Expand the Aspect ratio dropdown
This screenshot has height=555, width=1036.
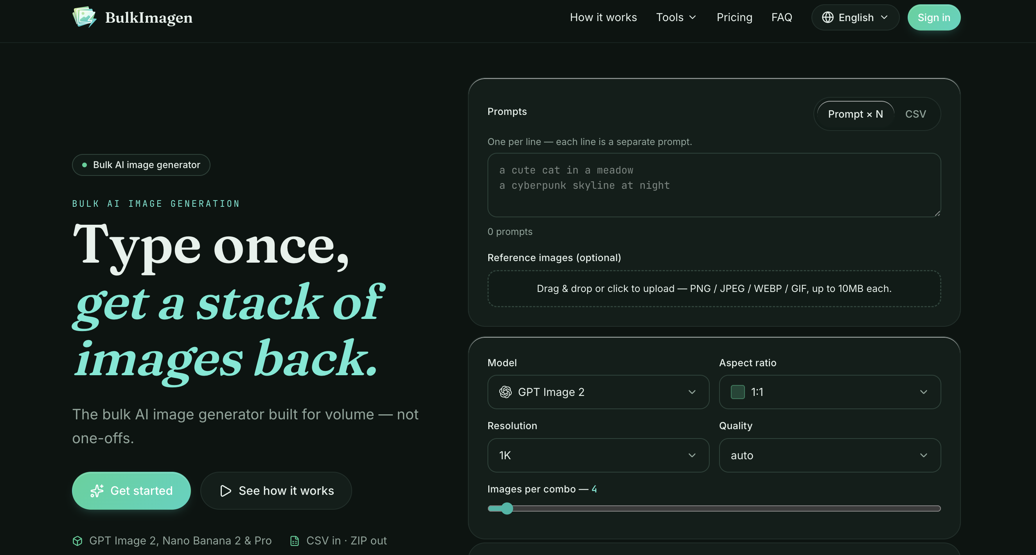coord(830,392)
